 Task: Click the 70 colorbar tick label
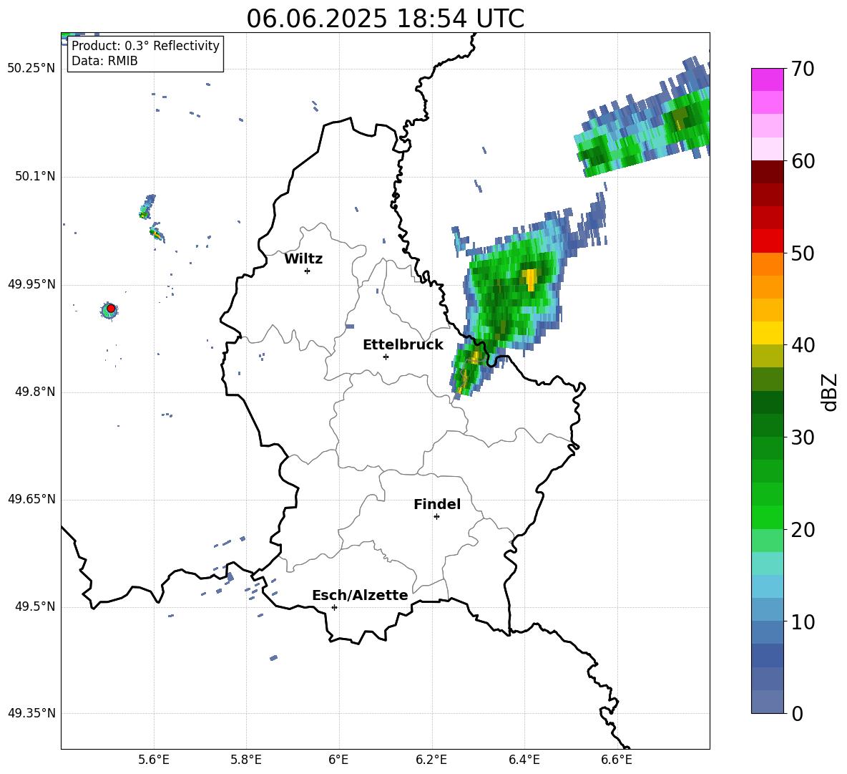click(x=803, y=69)
